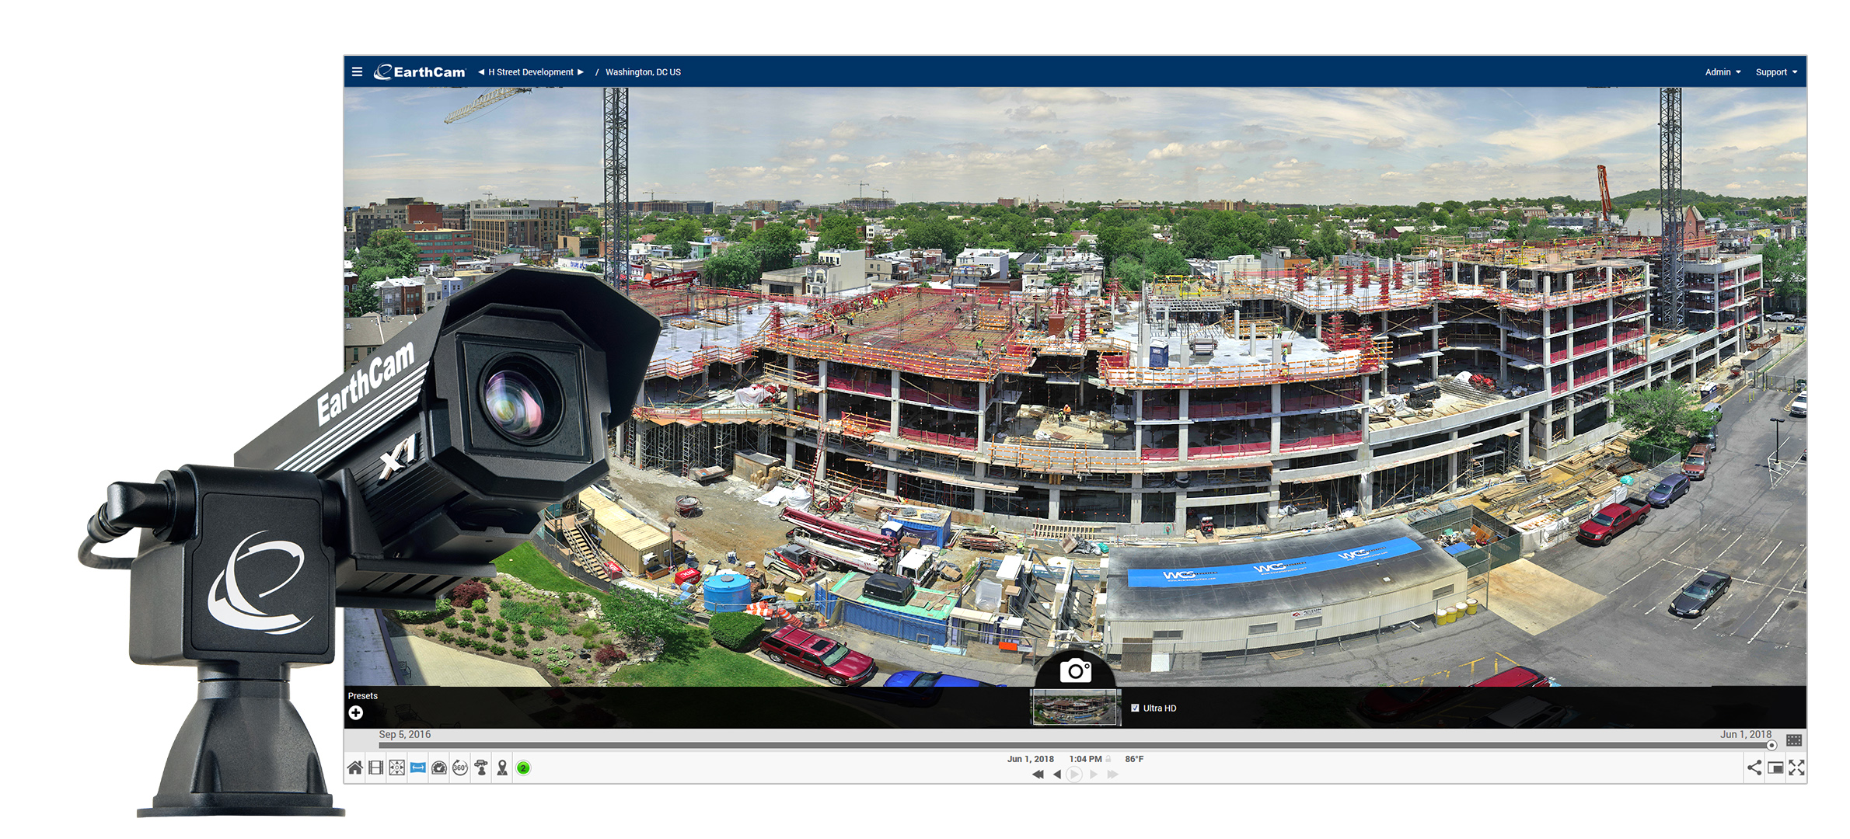This screenshot has width=1850, height=839.
Task: Open the hamburger main menu
Action: pyautogui.click(x=357, y=72)
